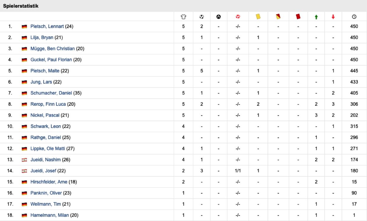Screen dimensions: 367x221
Task: Click the Rerop, Finn Luca link
Action: [x=48, y=104]
